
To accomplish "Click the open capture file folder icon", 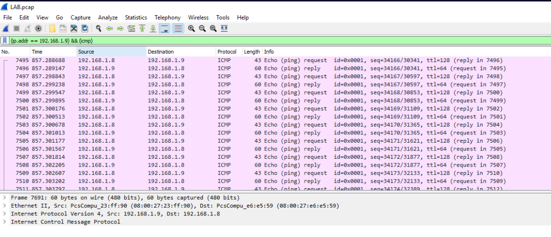I will (x=52, y=29).
